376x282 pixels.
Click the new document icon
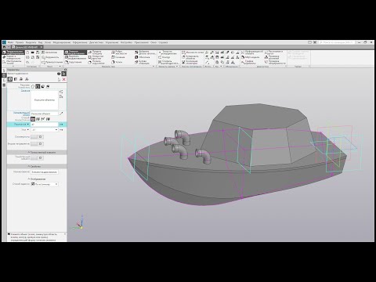pyautogui.click(x=27, y=52)
